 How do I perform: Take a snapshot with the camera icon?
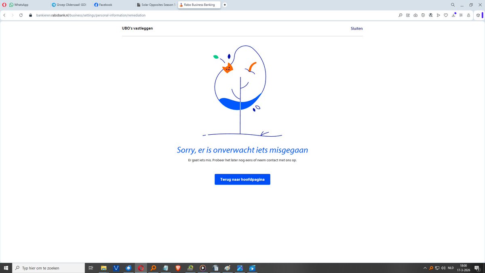click(x=415, y=15)
